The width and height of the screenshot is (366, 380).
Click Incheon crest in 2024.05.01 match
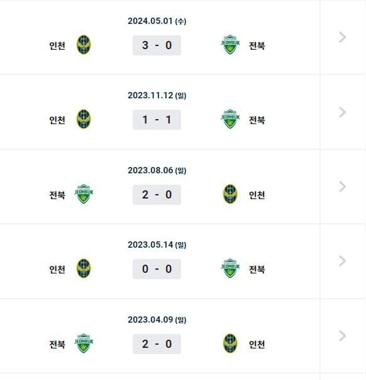(x=84, y=45)
